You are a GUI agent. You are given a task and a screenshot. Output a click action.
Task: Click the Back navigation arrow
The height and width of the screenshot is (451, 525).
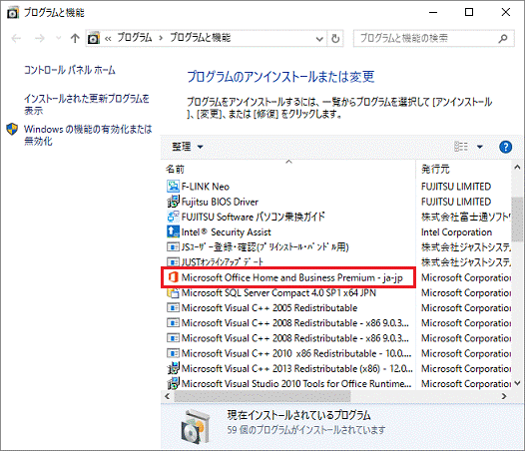pyautogui.click(x=16, y=39)
